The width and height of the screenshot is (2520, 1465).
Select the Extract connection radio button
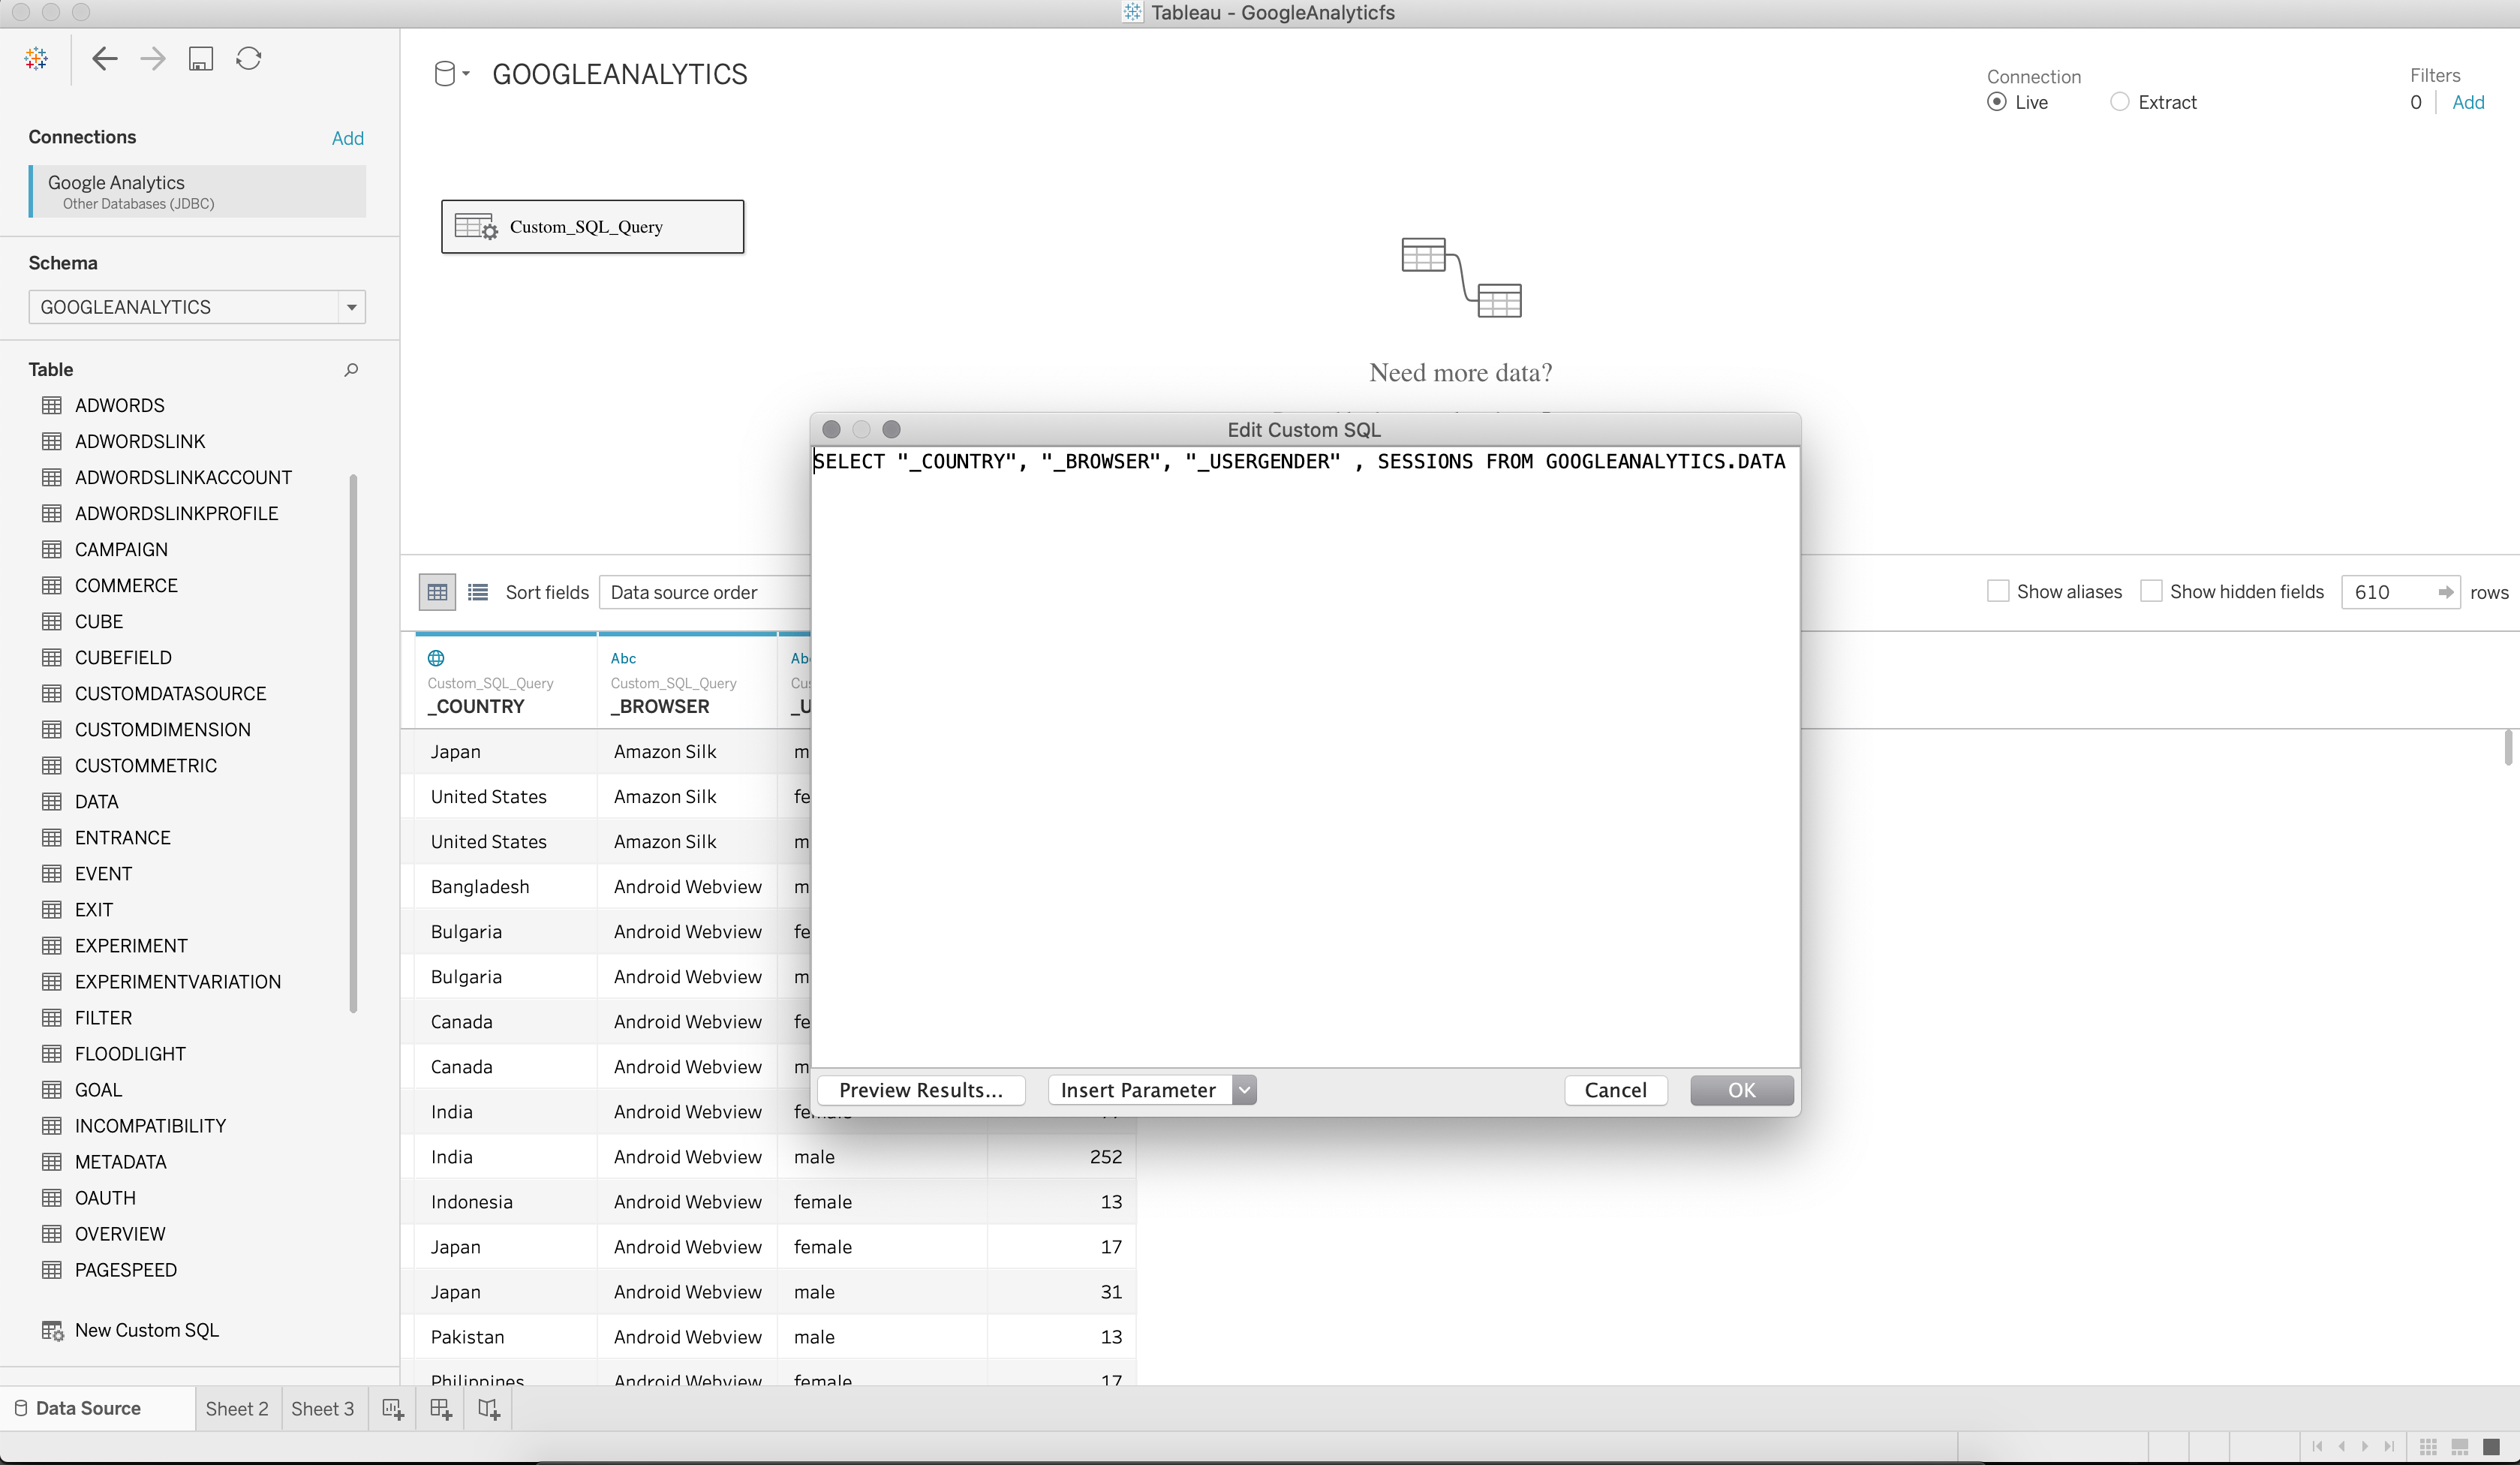tap(2119, 102)
